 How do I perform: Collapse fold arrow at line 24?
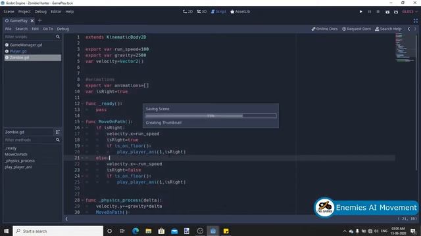(x=82, y=176)
